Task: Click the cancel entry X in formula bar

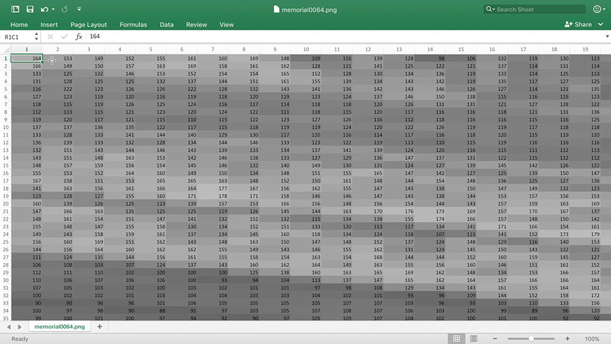Action: [50, 37]
